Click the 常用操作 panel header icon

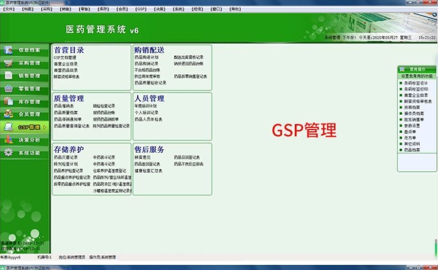[402, 69]
